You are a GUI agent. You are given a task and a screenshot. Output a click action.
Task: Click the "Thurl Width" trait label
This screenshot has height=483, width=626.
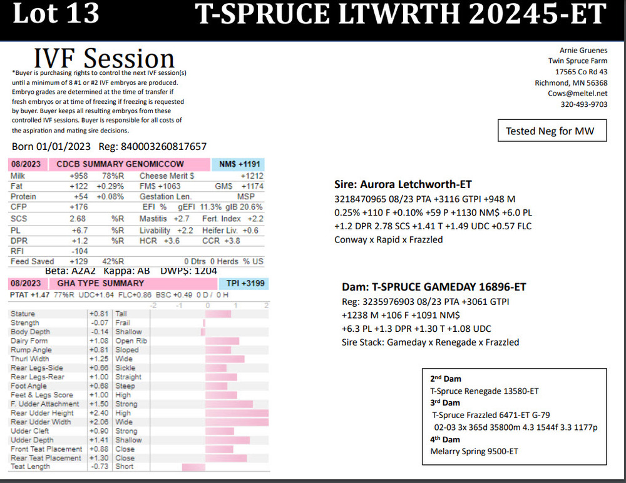click(x=29, y=359)
